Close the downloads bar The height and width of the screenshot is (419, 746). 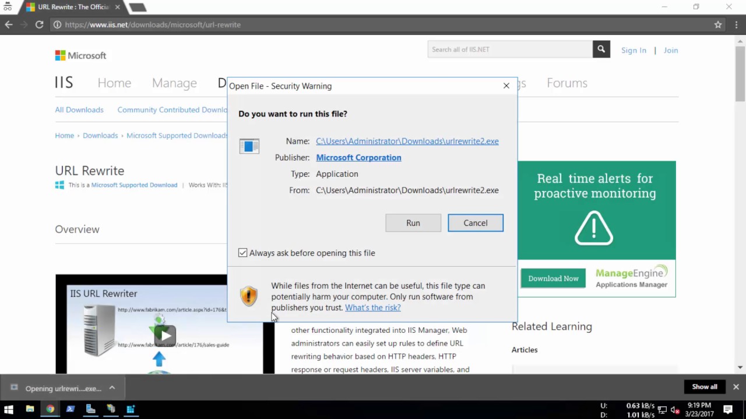[736, 387]
